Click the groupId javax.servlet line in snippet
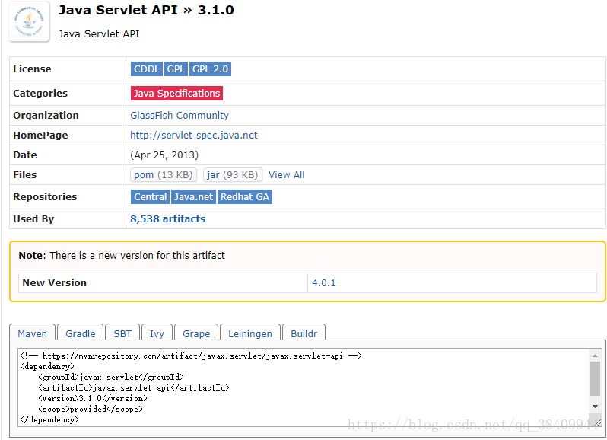The height and width of the screenshot is (440, 607). tap(111, 377)
